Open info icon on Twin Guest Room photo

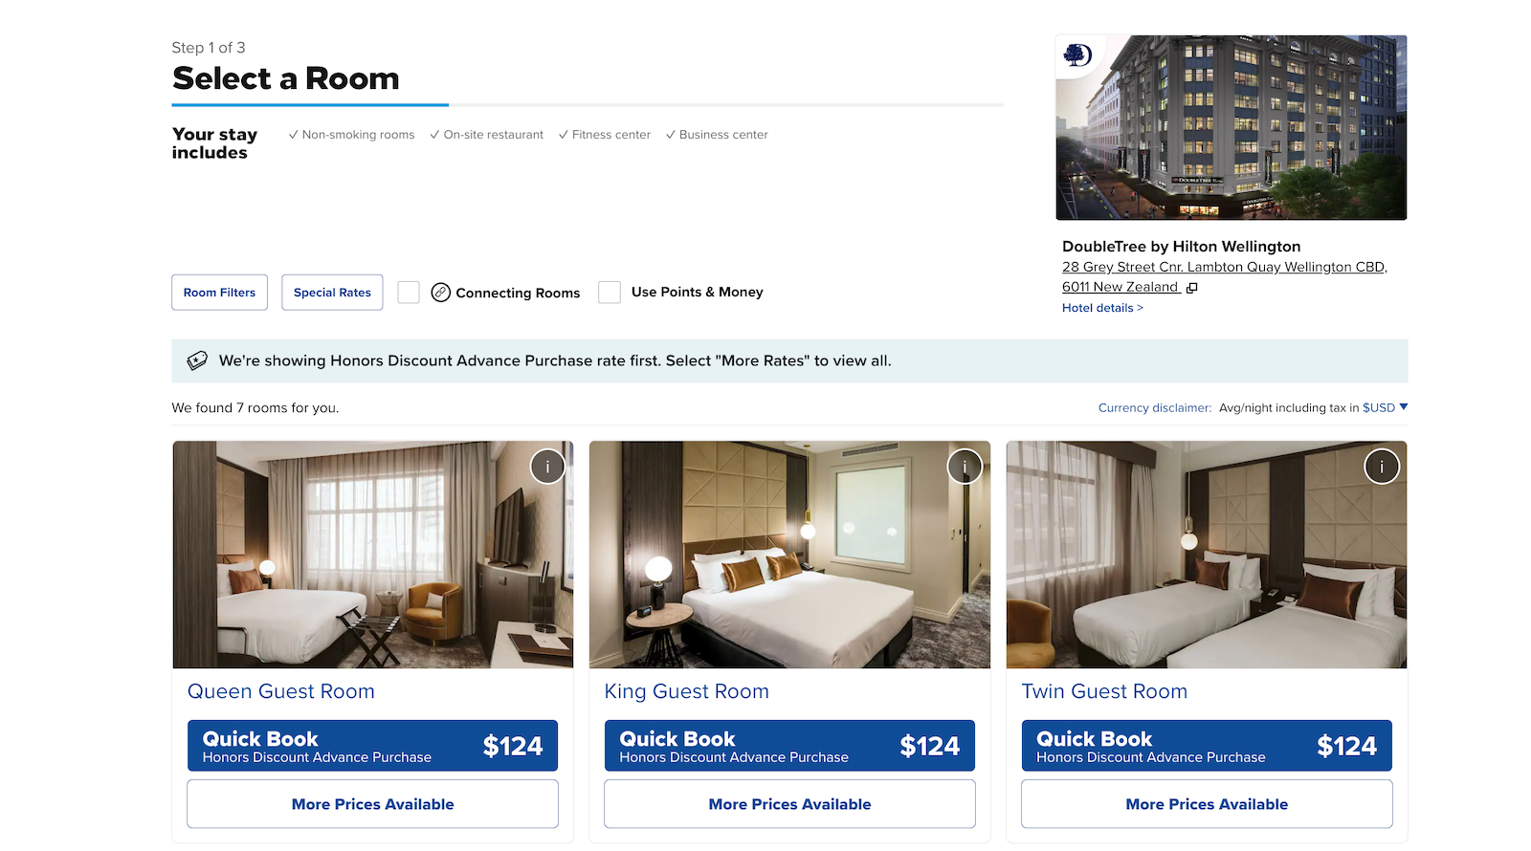[x=1382, y=467]
